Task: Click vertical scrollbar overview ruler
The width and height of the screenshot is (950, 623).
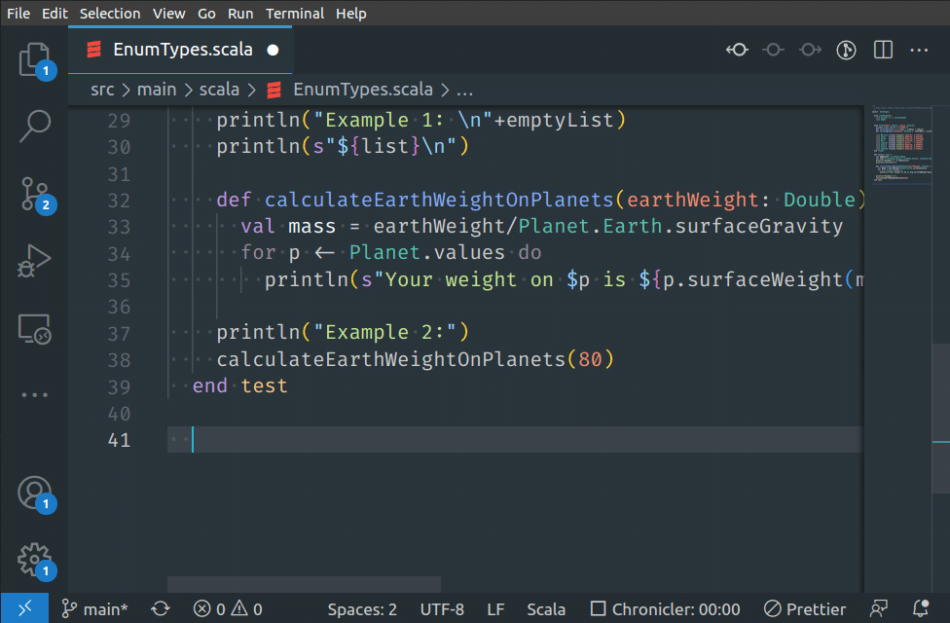Action: pyautogui.click(x=941, y=349)
